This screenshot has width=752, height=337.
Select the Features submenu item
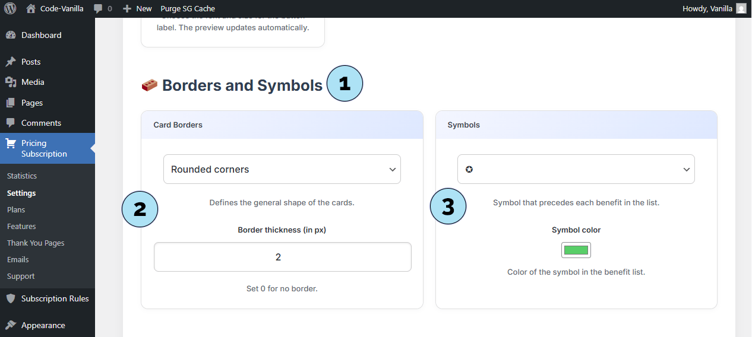[21, 226]
